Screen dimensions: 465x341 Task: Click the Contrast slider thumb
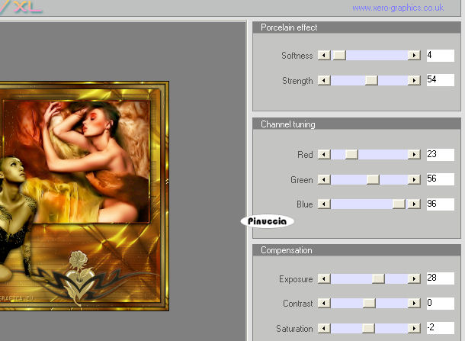point(369,303)
